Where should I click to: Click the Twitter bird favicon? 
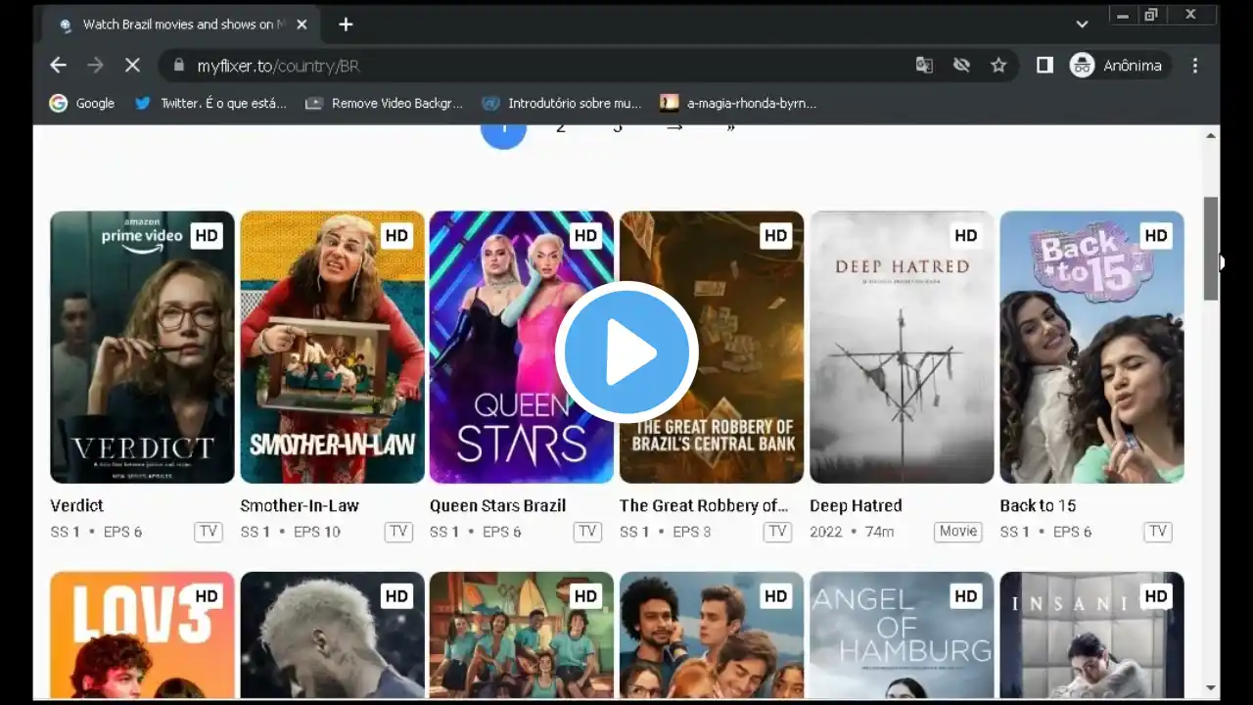pos(143,103)
